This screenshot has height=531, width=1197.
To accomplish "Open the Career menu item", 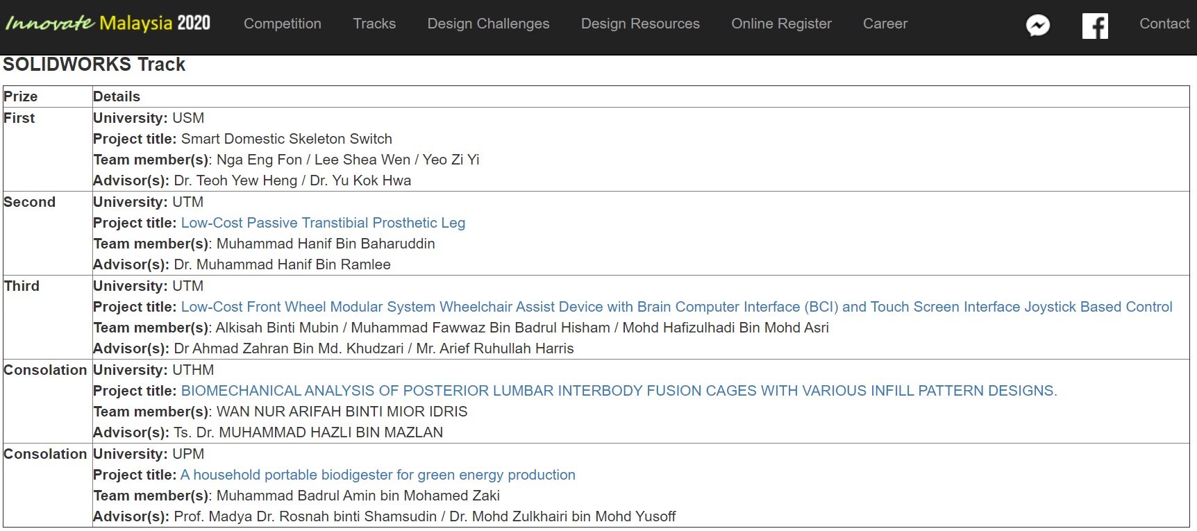I will click(885, 24).
